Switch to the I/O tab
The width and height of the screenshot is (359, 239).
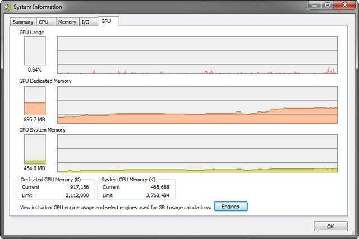pos(89,22)
